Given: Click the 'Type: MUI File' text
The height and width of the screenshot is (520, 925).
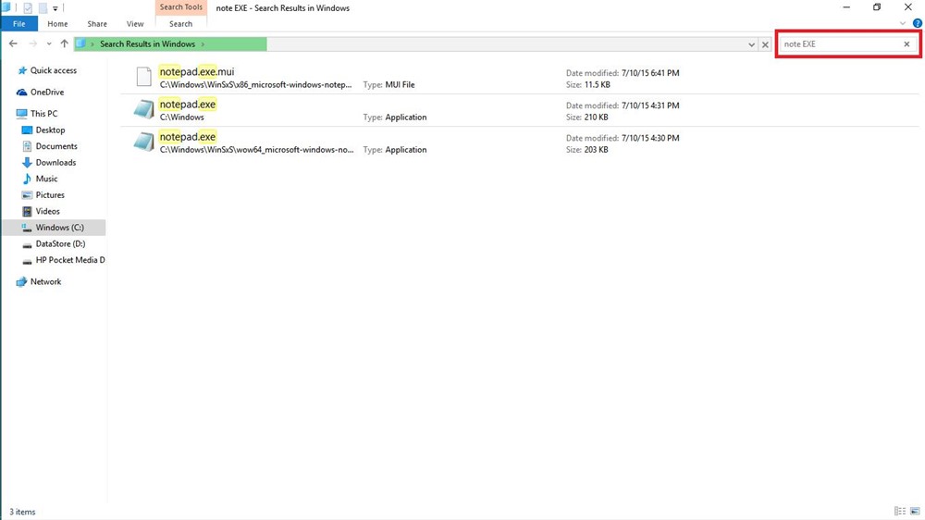Looking at the screenshot, I should 388,85.
